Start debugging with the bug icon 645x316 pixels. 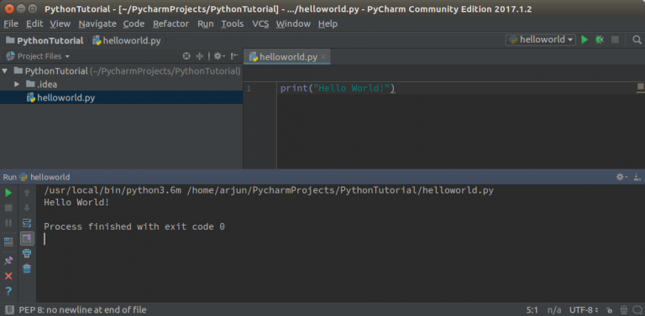coord(600,39)
